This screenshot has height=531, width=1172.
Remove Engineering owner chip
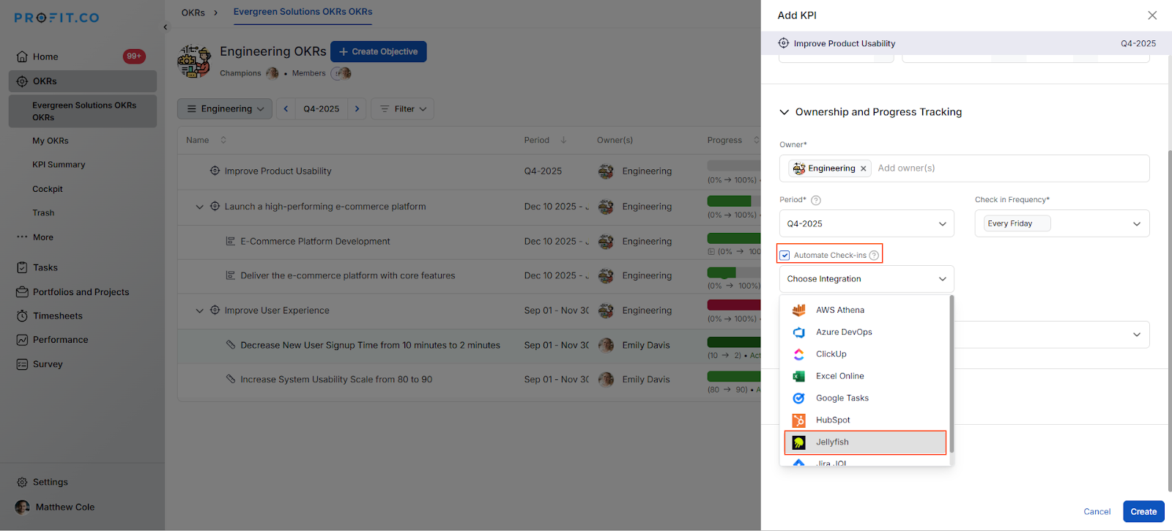tap(864, 168)
